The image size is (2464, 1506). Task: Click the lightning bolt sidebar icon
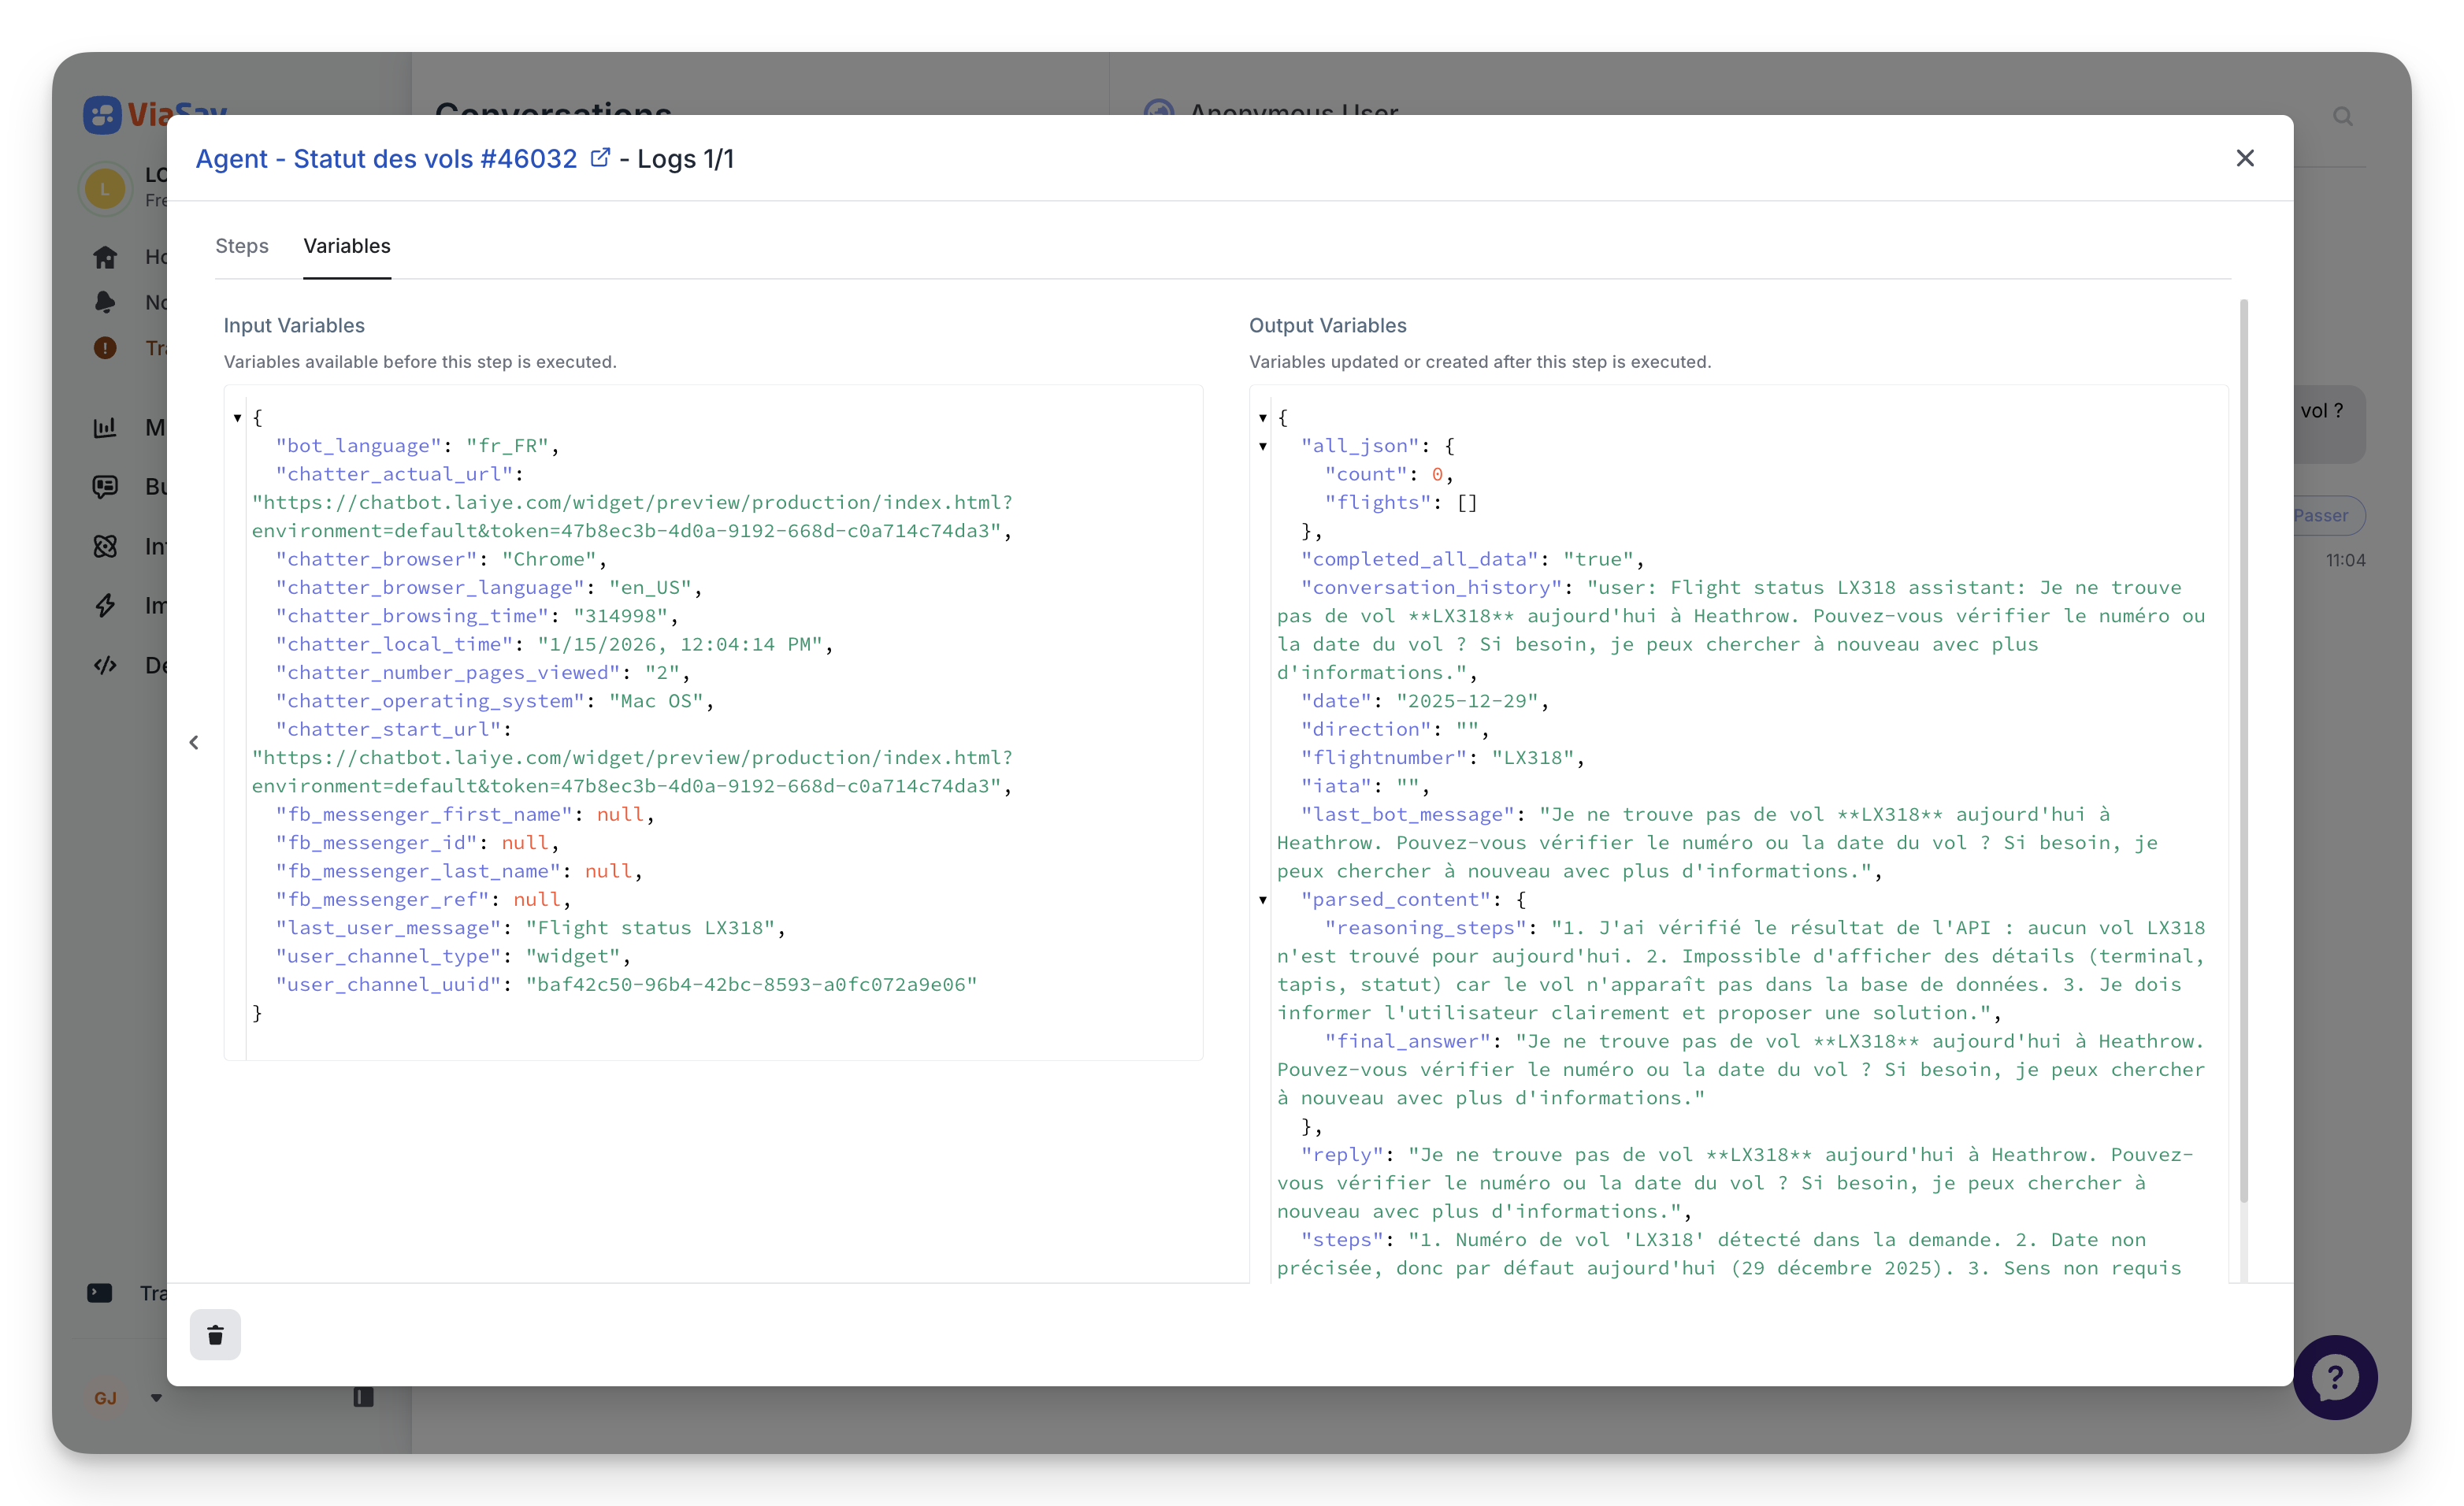coord(105,605)
